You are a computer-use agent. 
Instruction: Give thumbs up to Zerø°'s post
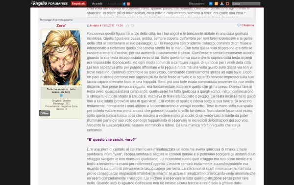(127, 26)
